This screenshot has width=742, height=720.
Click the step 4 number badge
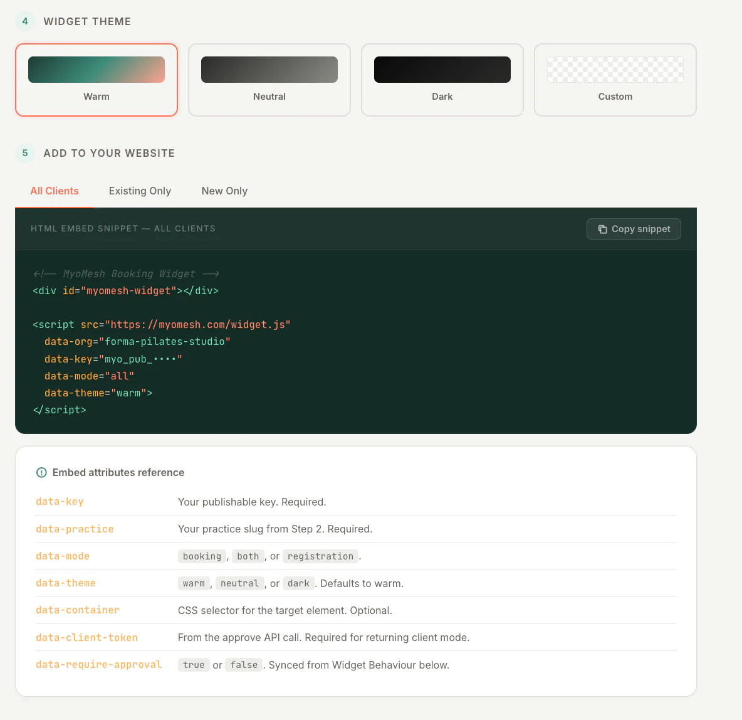(25, 21)
